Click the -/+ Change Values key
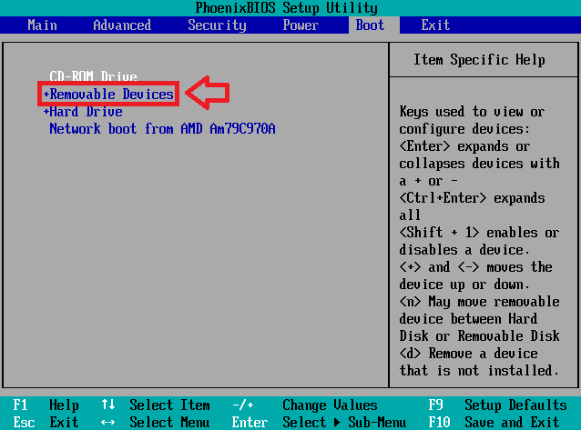The width and height of the screenshot is (581, 430). click(243, 405)
